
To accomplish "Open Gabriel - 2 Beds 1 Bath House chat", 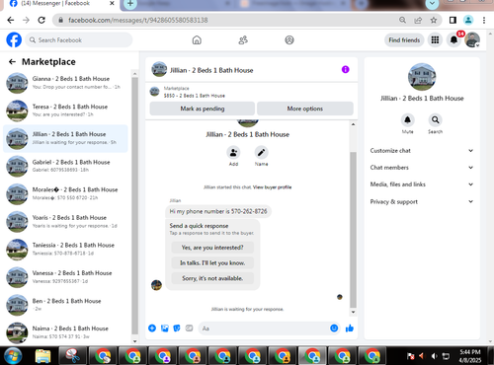I will click(x=65, y=166).
